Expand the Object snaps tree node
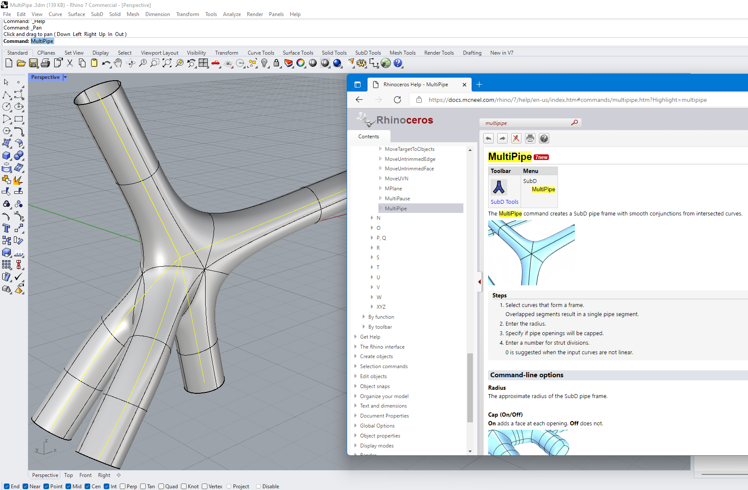The height and width of the screenshot is (490, 748). 355,386
